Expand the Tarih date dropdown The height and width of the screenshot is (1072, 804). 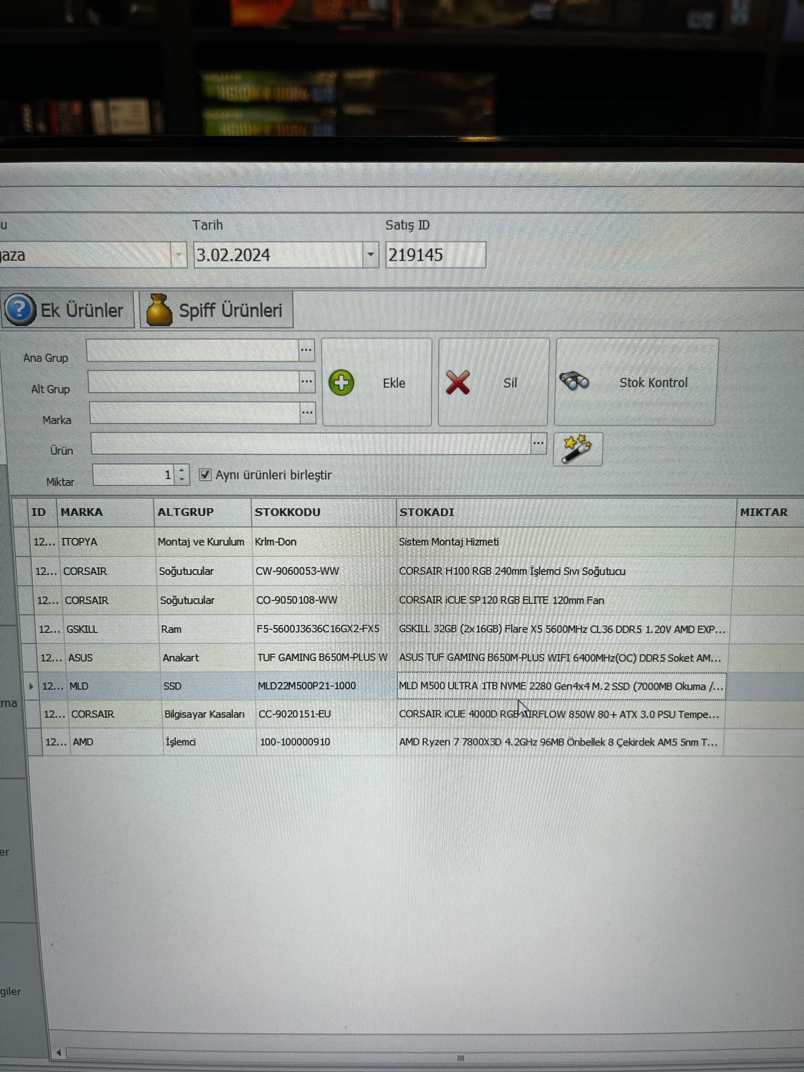[x=371, y=255]
